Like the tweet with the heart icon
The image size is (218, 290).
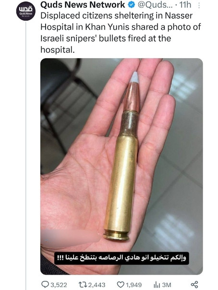(121, 284)
